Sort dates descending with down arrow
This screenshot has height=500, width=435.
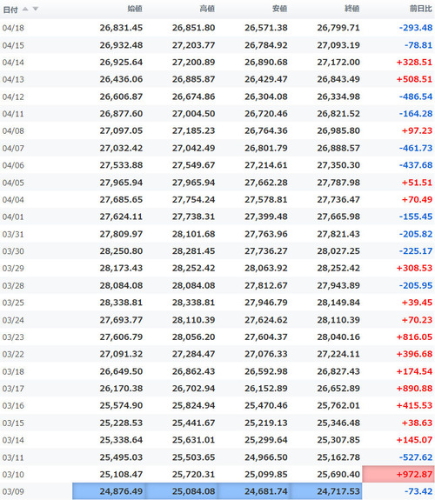point(36,10)
